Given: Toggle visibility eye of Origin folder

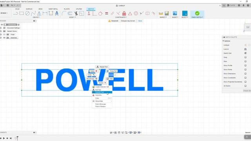Looking at the screenshot, I should 4,34.
